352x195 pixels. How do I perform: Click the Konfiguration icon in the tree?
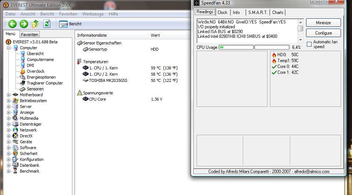tap(15, 159)
